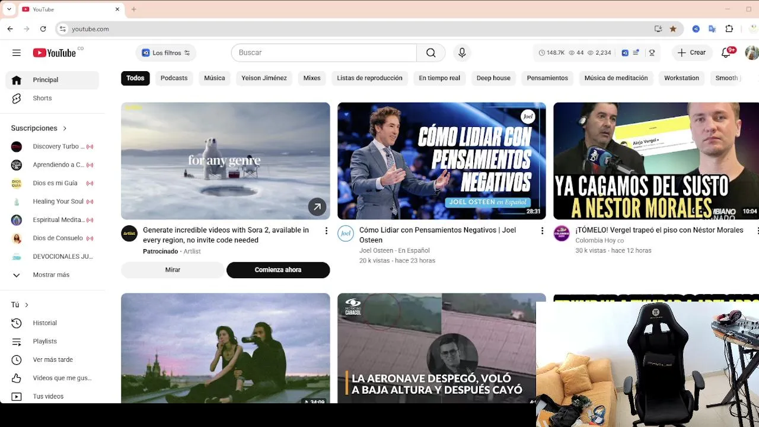Viewport: 759px width, 427px height.
Task: Open the hamburger guide menu
Action: pos(17,53)
